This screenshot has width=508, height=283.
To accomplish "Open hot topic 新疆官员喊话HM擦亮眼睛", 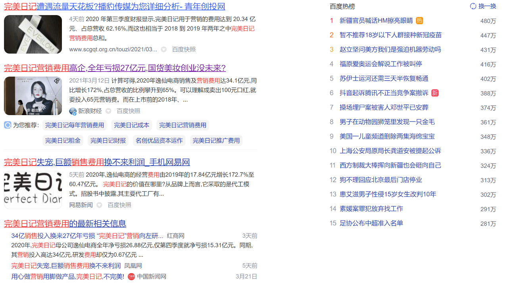I will (376, 21).
